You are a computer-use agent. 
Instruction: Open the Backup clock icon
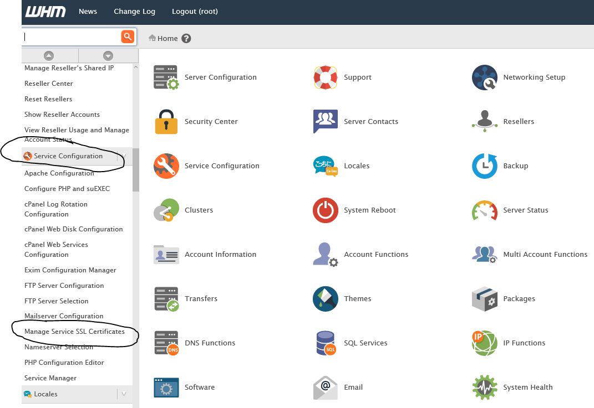484,166
